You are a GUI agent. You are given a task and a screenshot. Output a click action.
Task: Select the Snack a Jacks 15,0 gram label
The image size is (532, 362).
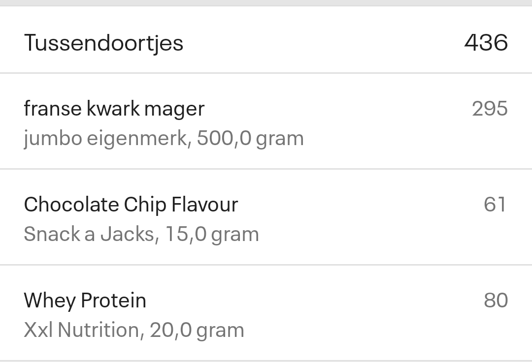(x=141, y=234)
